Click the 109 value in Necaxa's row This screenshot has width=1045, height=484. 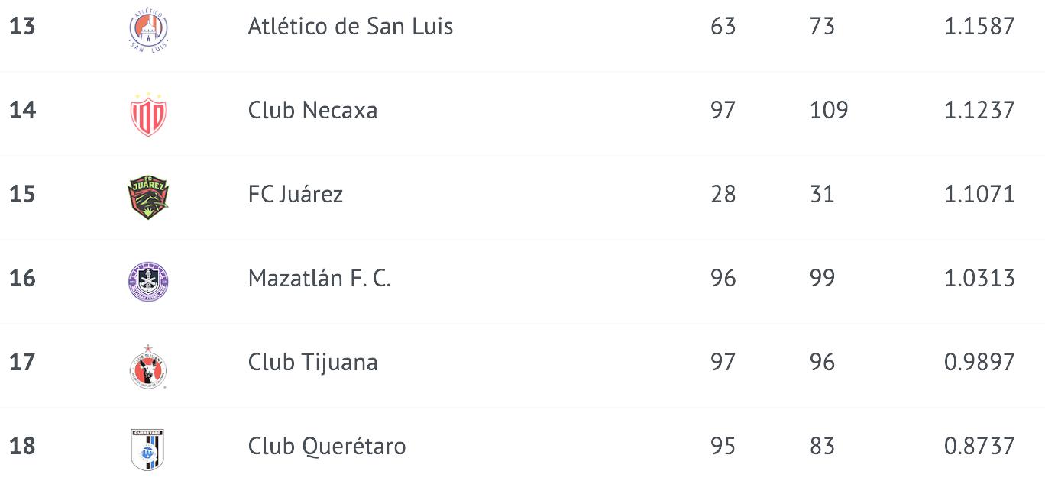tap(829, 110)
